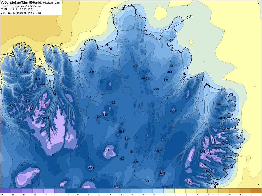This screenshot has height=196, width=262.
Task: Click the -13.7 temperature value
Action: (127, 139)
